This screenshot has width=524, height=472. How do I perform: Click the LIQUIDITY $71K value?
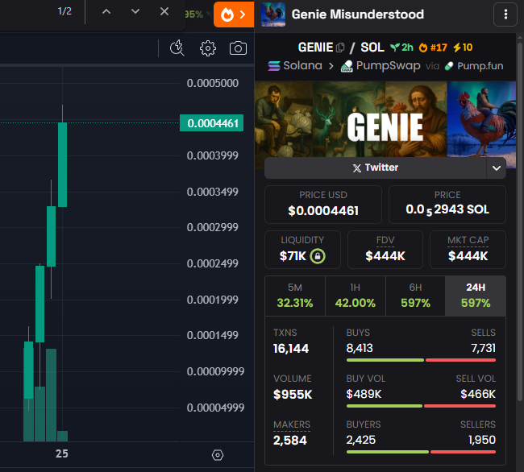[293, 256]
